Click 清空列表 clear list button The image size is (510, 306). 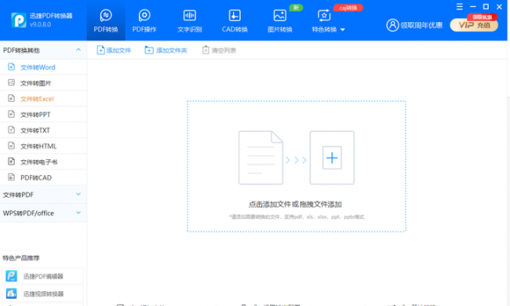219,50
